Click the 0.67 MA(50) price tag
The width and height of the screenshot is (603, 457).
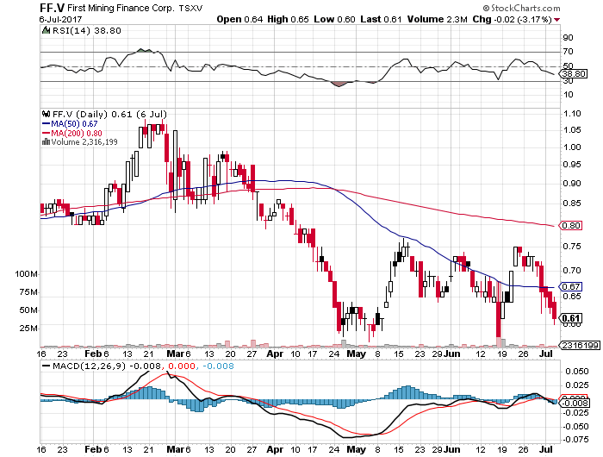[571, 286]
